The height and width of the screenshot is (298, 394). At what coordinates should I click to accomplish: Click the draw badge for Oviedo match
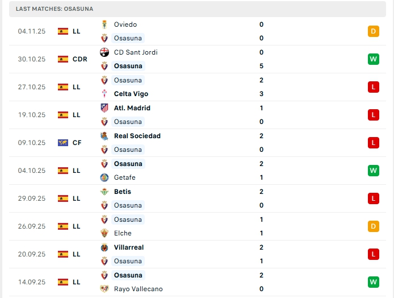373,31
